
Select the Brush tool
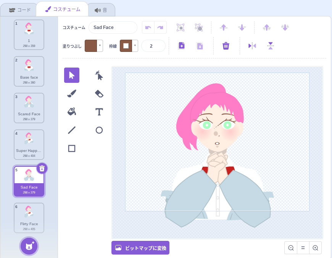tap(72, 94)
